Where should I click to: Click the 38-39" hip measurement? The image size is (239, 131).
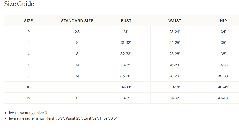coord(223,76)
